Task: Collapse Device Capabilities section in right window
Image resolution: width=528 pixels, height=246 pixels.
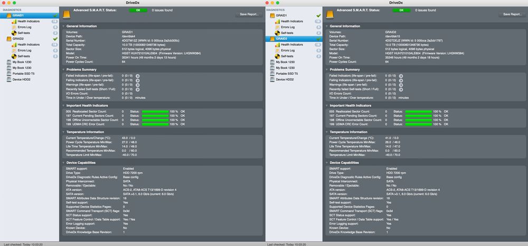Action: (x=327, y=163)
